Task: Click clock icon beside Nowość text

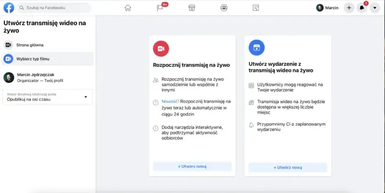Action: pyautogui.click(x=156, y=103)
